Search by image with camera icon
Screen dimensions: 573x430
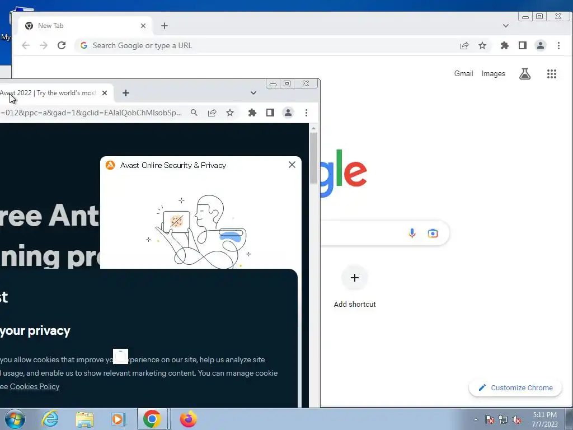(x=433, y=233)
